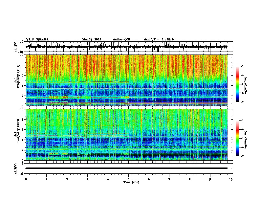
Task: Select the 'start UT = 2:20:0' text
Action: coord(159,39)
